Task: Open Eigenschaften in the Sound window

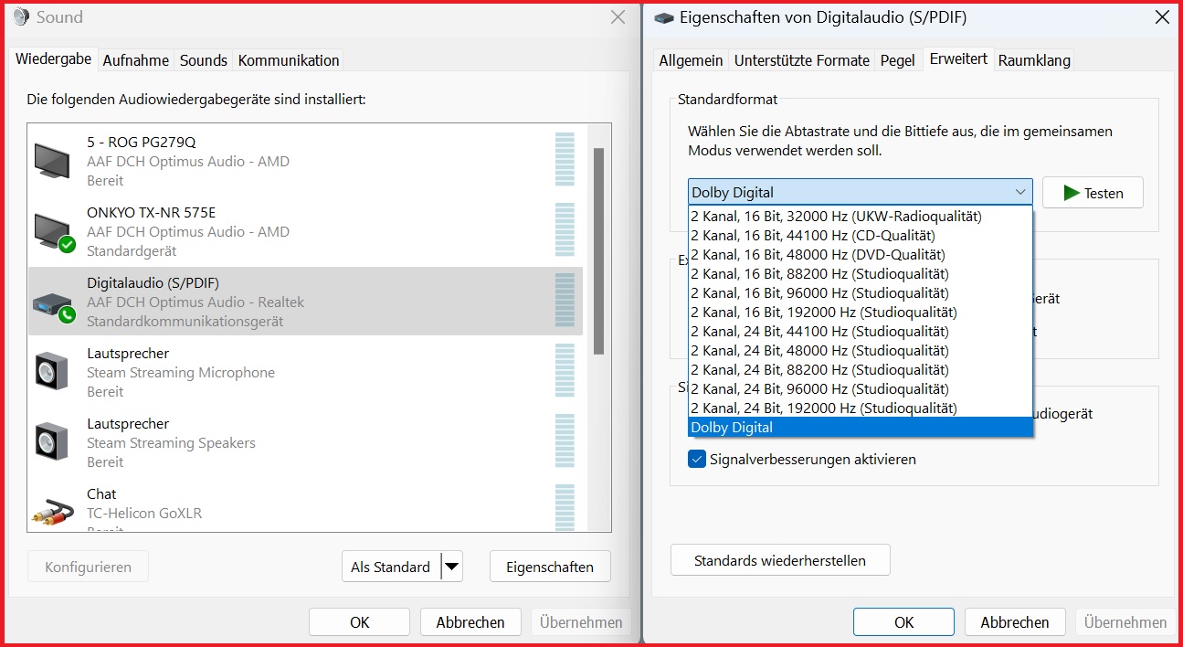Action: coord(550,567)
